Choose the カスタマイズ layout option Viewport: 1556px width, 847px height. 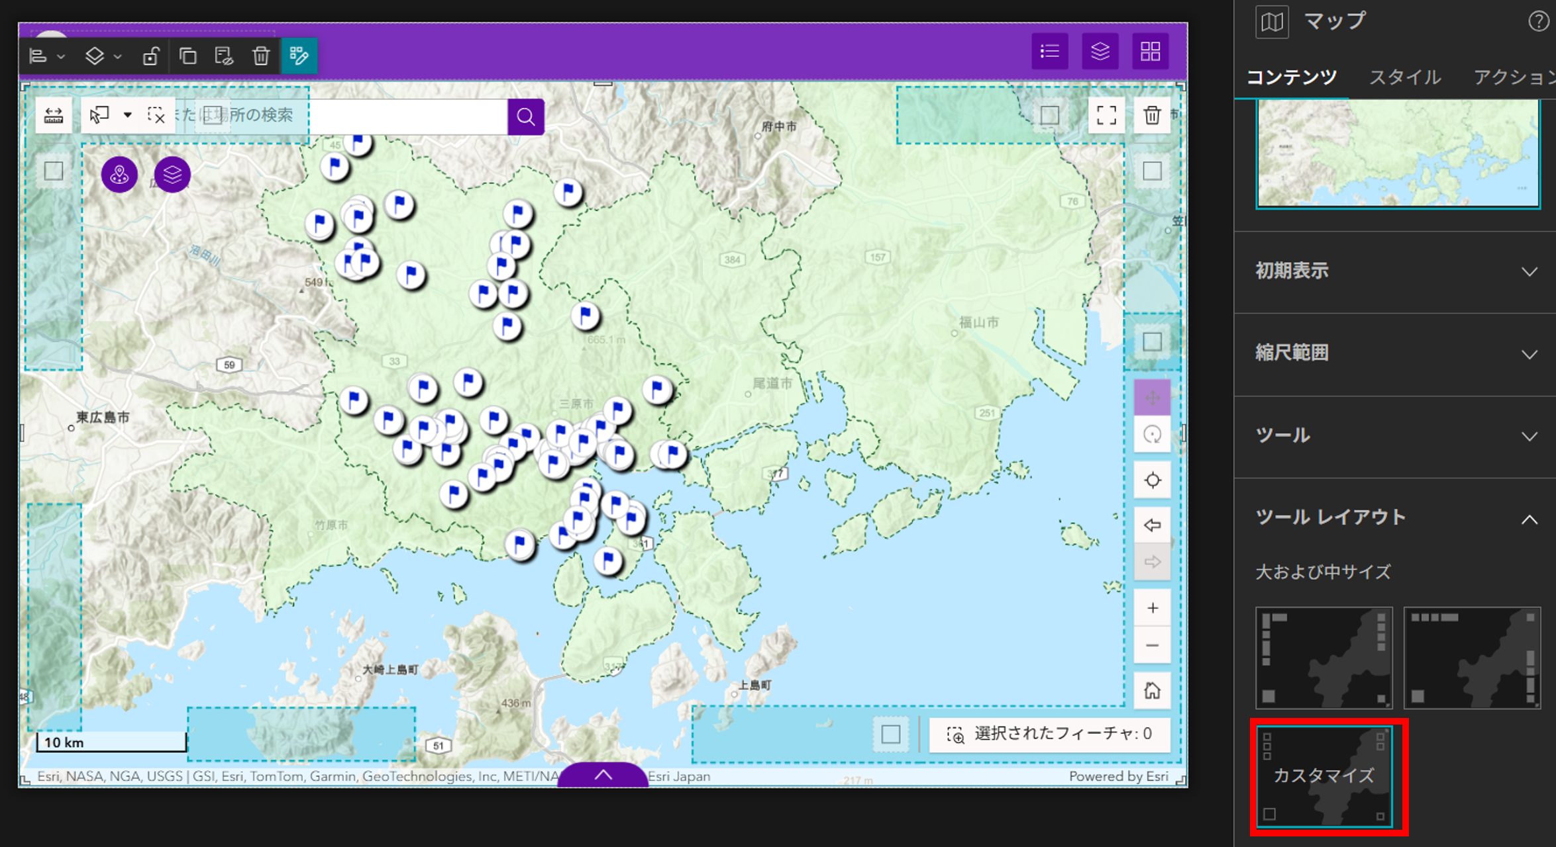(x=1323, y=776)
